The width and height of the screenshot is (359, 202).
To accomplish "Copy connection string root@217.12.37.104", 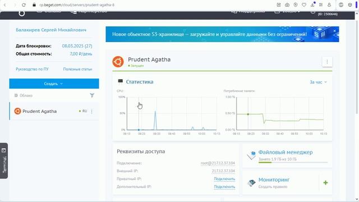I will click(x=218, y=163).
